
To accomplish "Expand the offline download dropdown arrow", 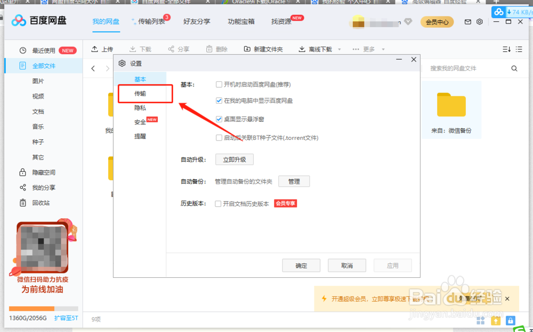I will [x=339, y=49].
